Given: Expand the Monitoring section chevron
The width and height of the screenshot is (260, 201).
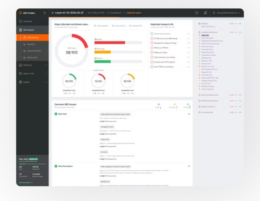Looking at the screenshot, I should (x=46, y=65).
